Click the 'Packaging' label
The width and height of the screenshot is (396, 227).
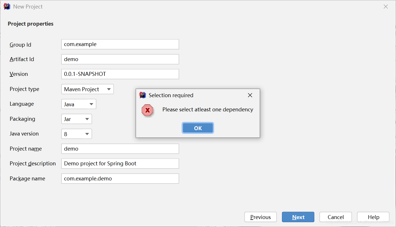pyautogui.click(x=22, y=119)
